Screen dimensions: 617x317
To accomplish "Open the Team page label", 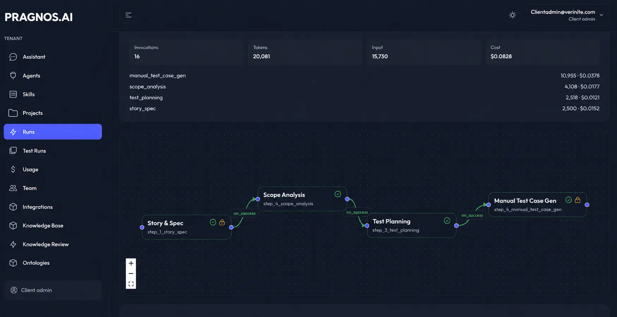I will click(30, 188).
